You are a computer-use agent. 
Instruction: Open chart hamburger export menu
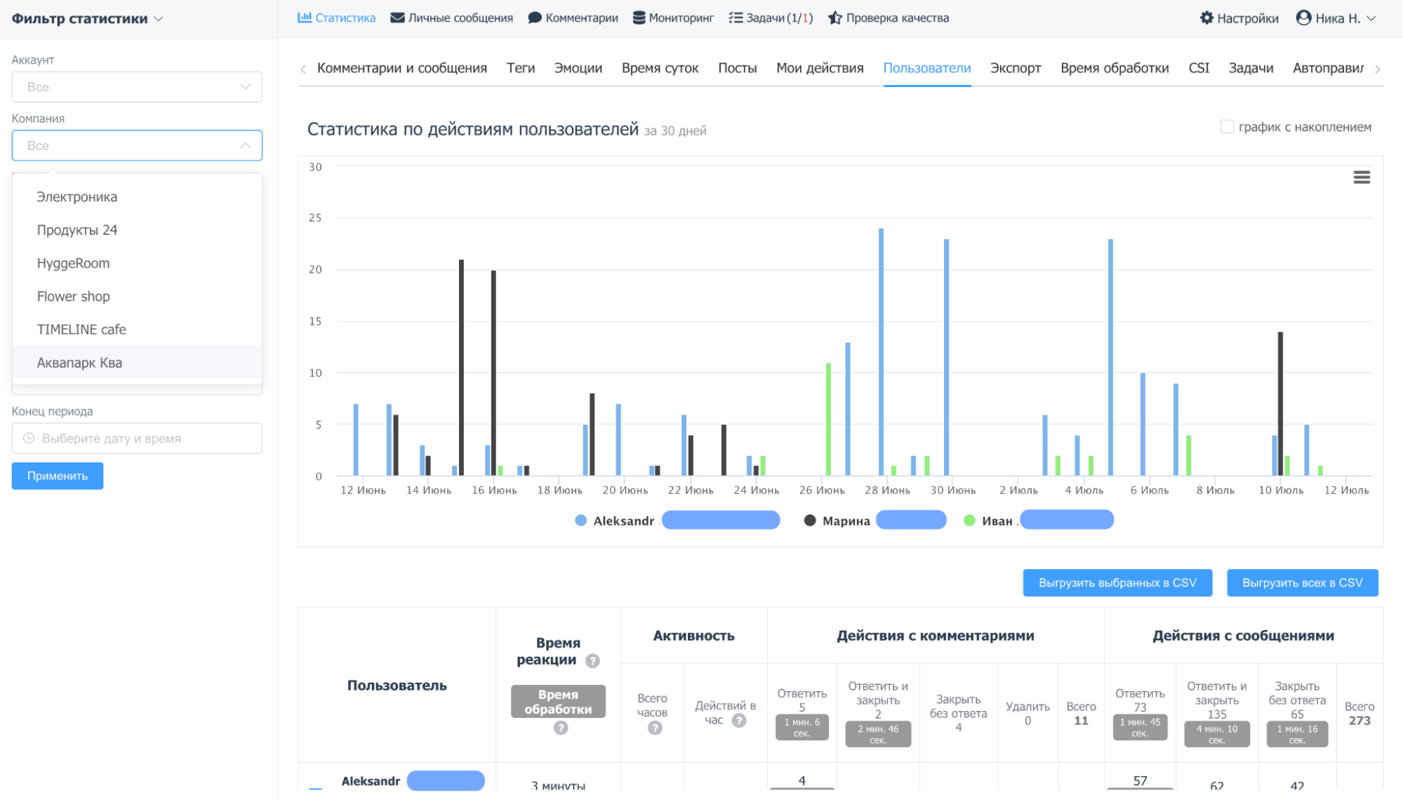(x=1361, y=178)
